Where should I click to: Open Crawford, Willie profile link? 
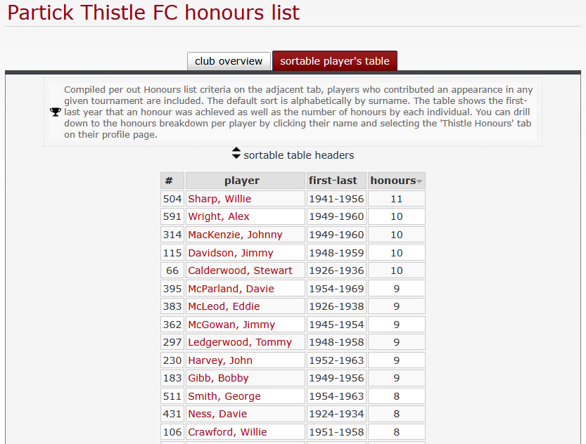227,432
